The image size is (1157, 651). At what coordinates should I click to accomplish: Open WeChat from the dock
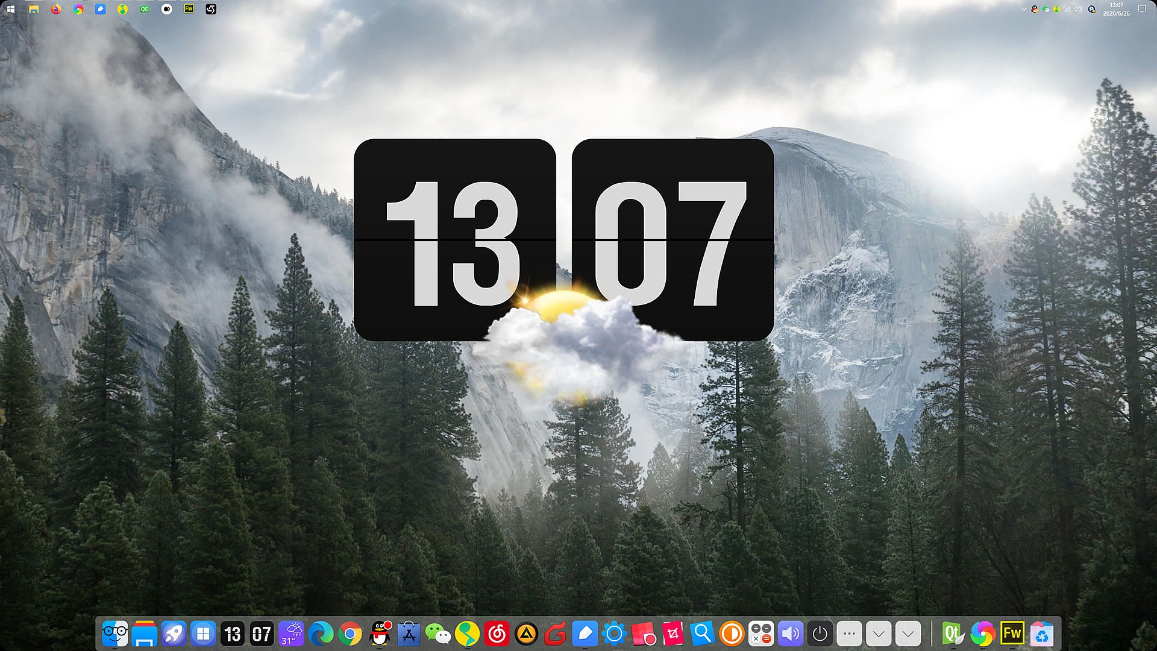[x=438, y=634]
